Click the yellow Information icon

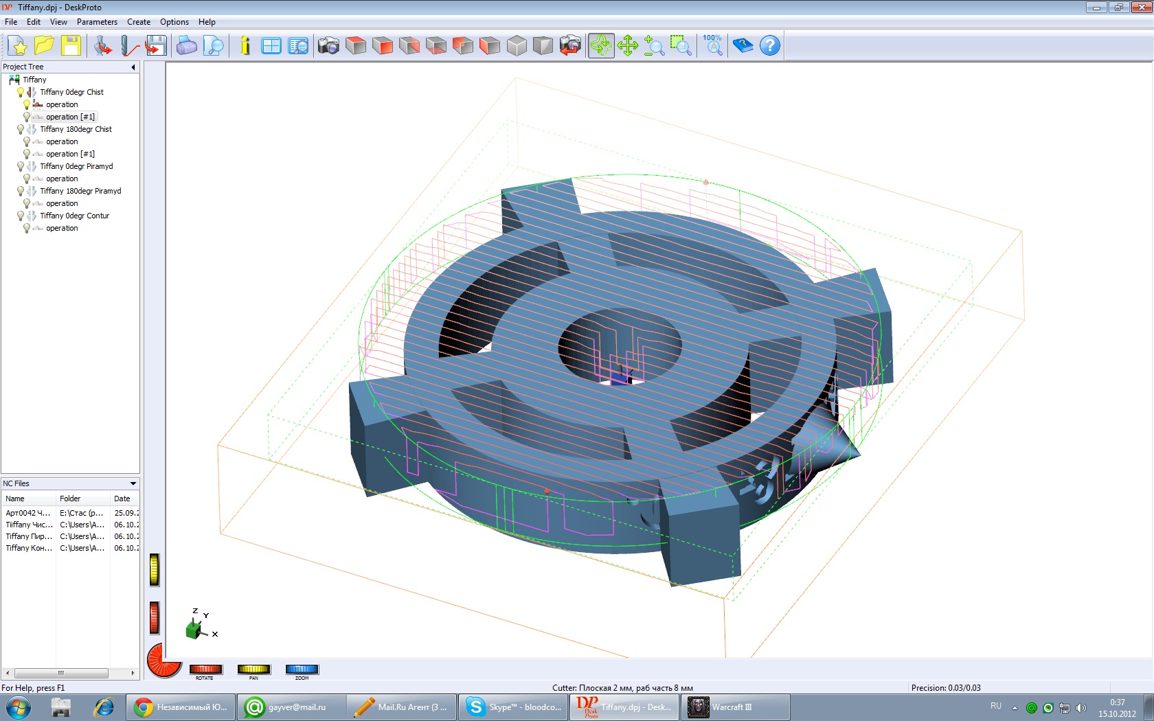[245, 45]
